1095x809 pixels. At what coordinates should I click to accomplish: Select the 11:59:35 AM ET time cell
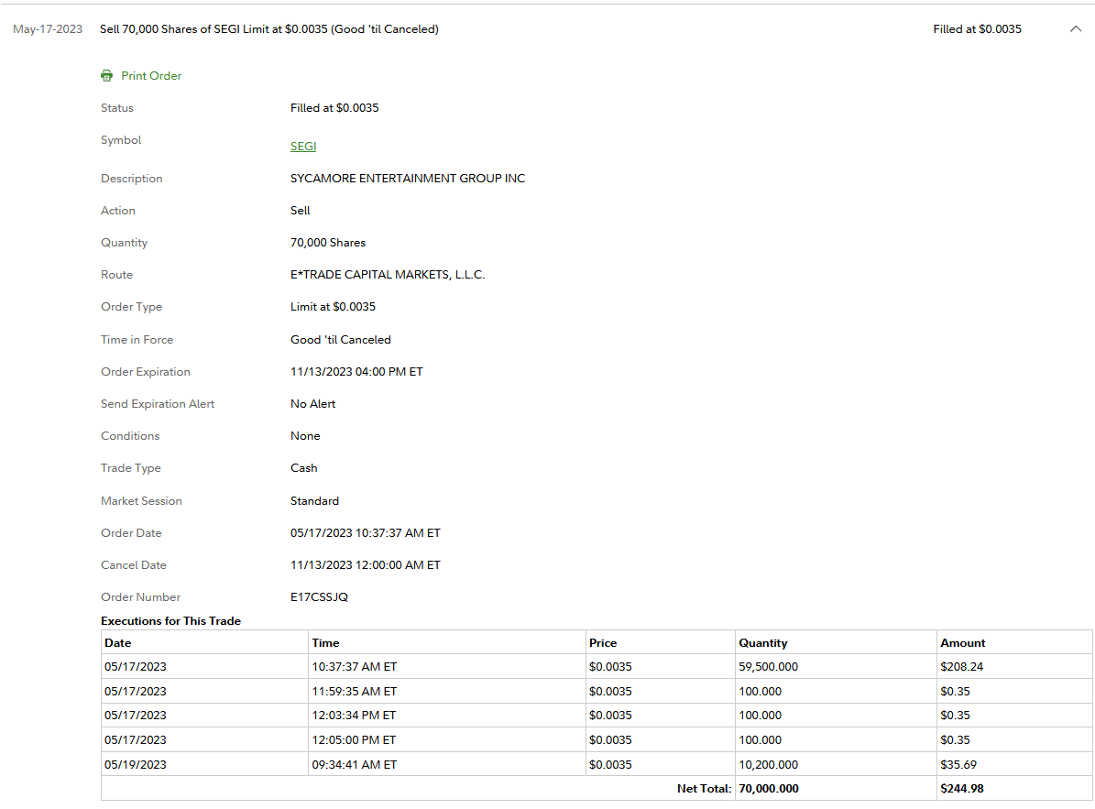coord(354,692)
